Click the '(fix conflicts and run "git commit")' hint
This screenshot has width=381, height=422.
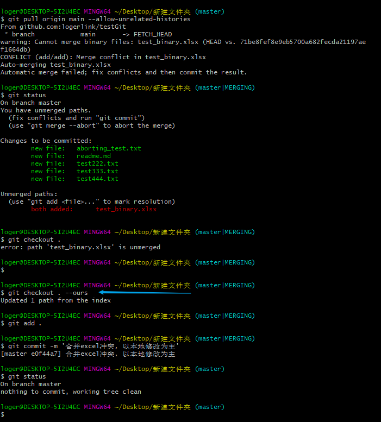click(x=77, y=118)
